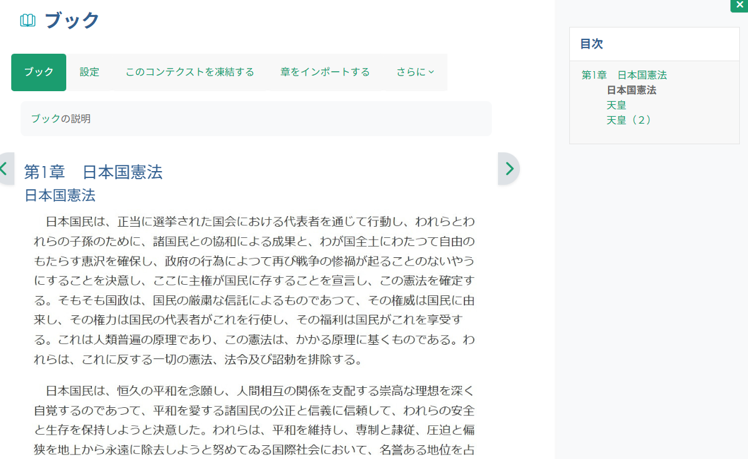Expand the さらに dropdown menu
This screenshot has width=748, height=459.
[414, 72]
